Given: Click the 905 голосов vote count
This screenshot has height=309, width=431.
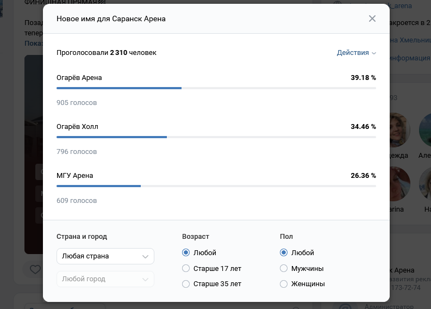Looking at the screenshot, I should (x=77, y=103).
